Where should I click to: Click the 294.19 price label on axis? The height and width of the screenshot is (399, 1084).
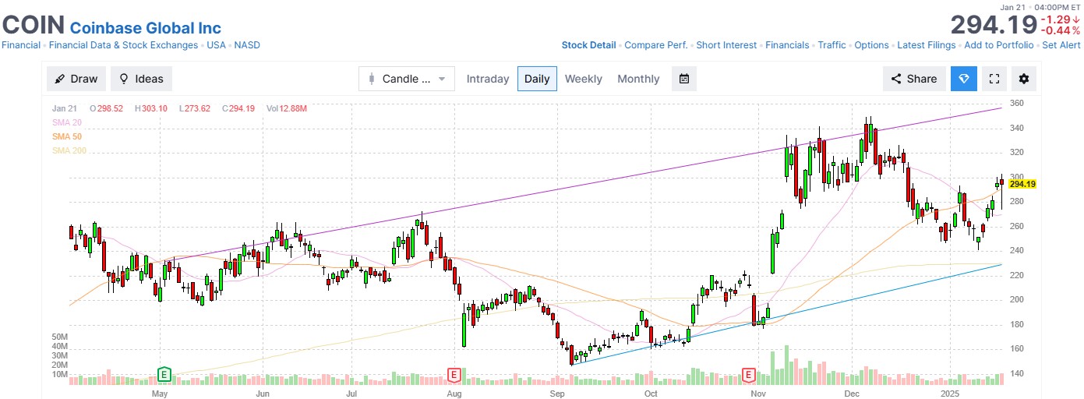click(x=1024, y=184)
